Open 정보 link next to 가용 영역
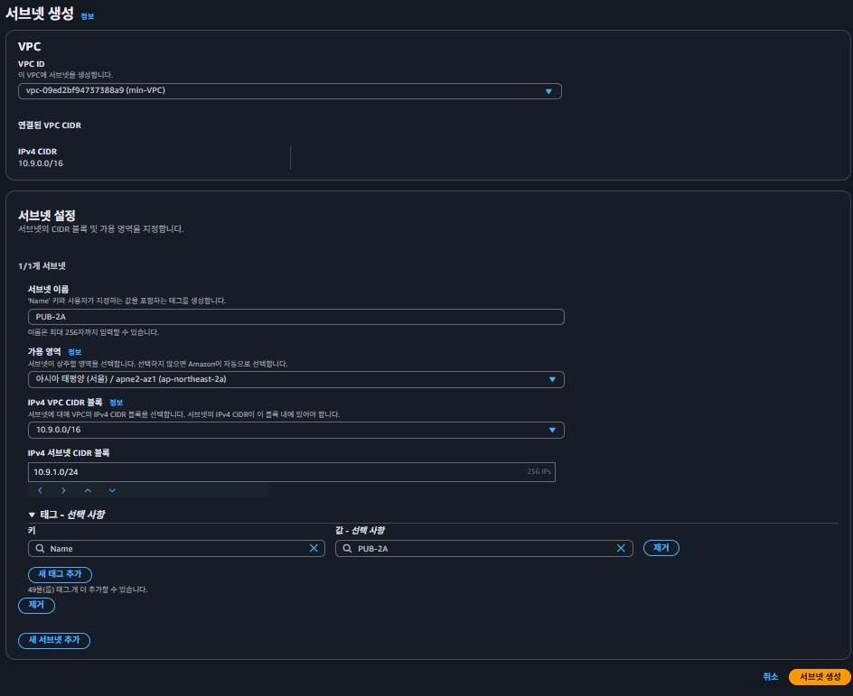 pyautogui.click(x=74, y=352)
